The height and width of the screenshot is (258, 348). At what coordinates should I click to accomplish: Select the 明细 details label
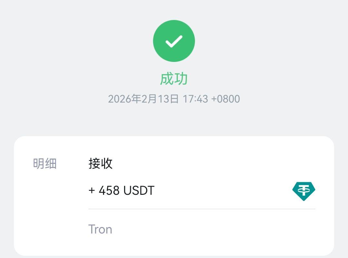tap(45, 164)
